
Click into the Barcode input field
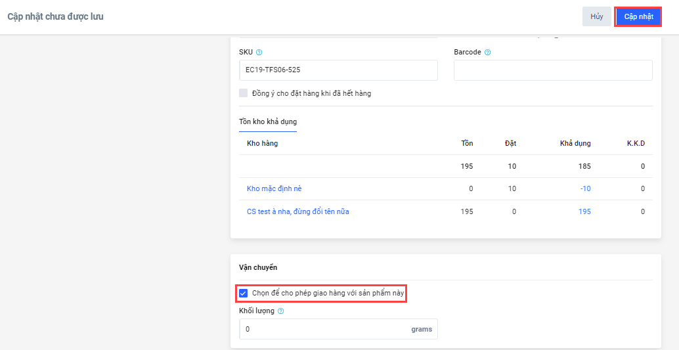tap(553, 70)
